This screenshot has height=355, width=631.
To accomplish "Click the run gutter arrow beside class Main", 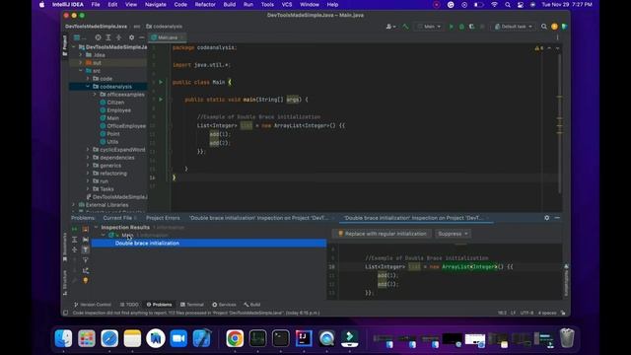I will pyautogui.click(x=161, y=82).
